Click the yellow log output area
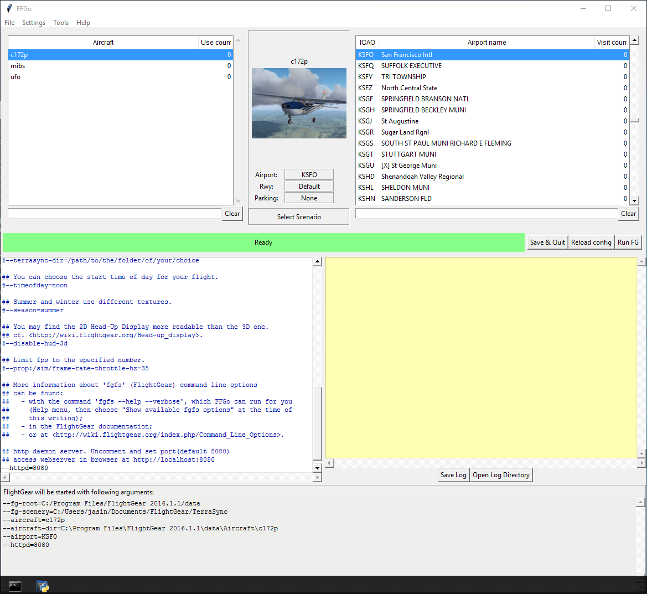 coord(481,358)
